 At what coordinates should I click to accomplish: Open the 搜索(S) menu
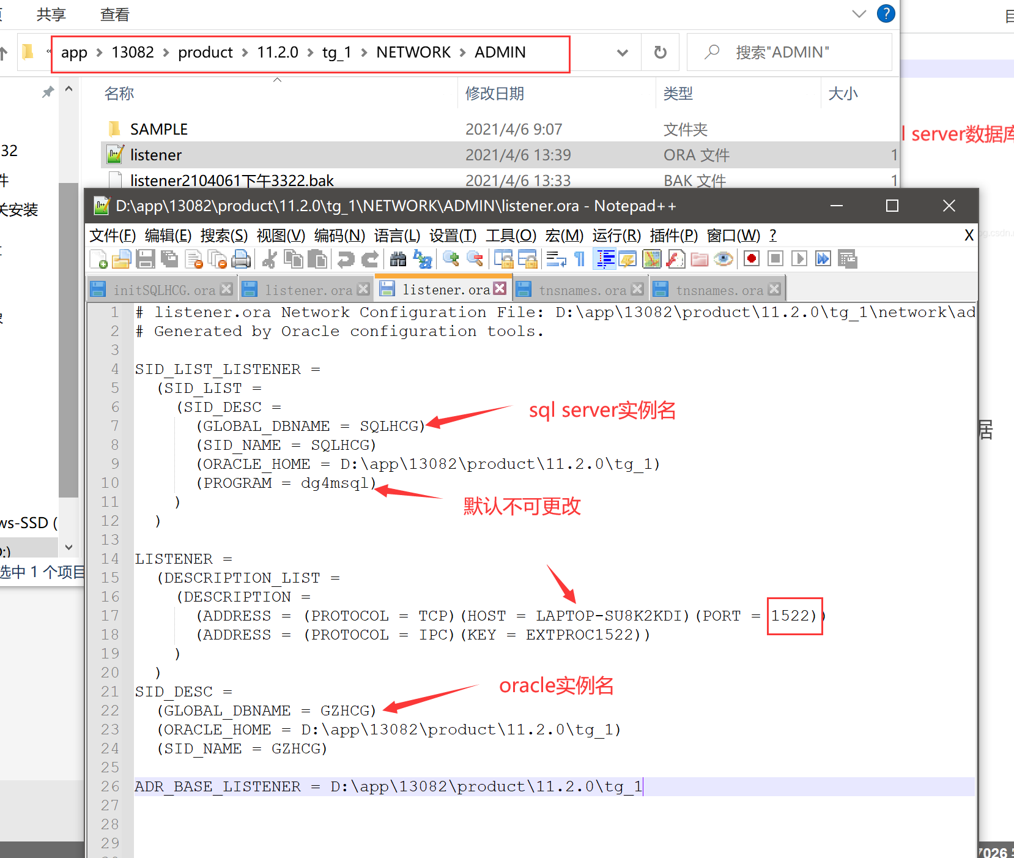[224, 236]
